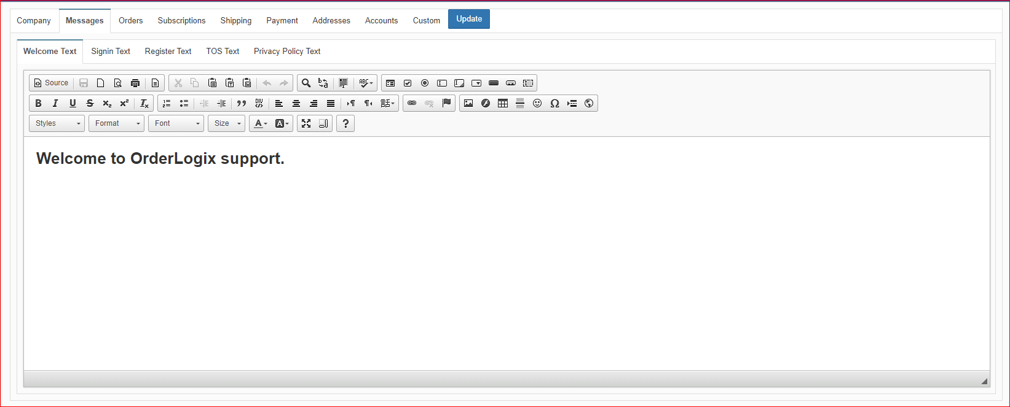Click the Select All icon

[344, 83]
